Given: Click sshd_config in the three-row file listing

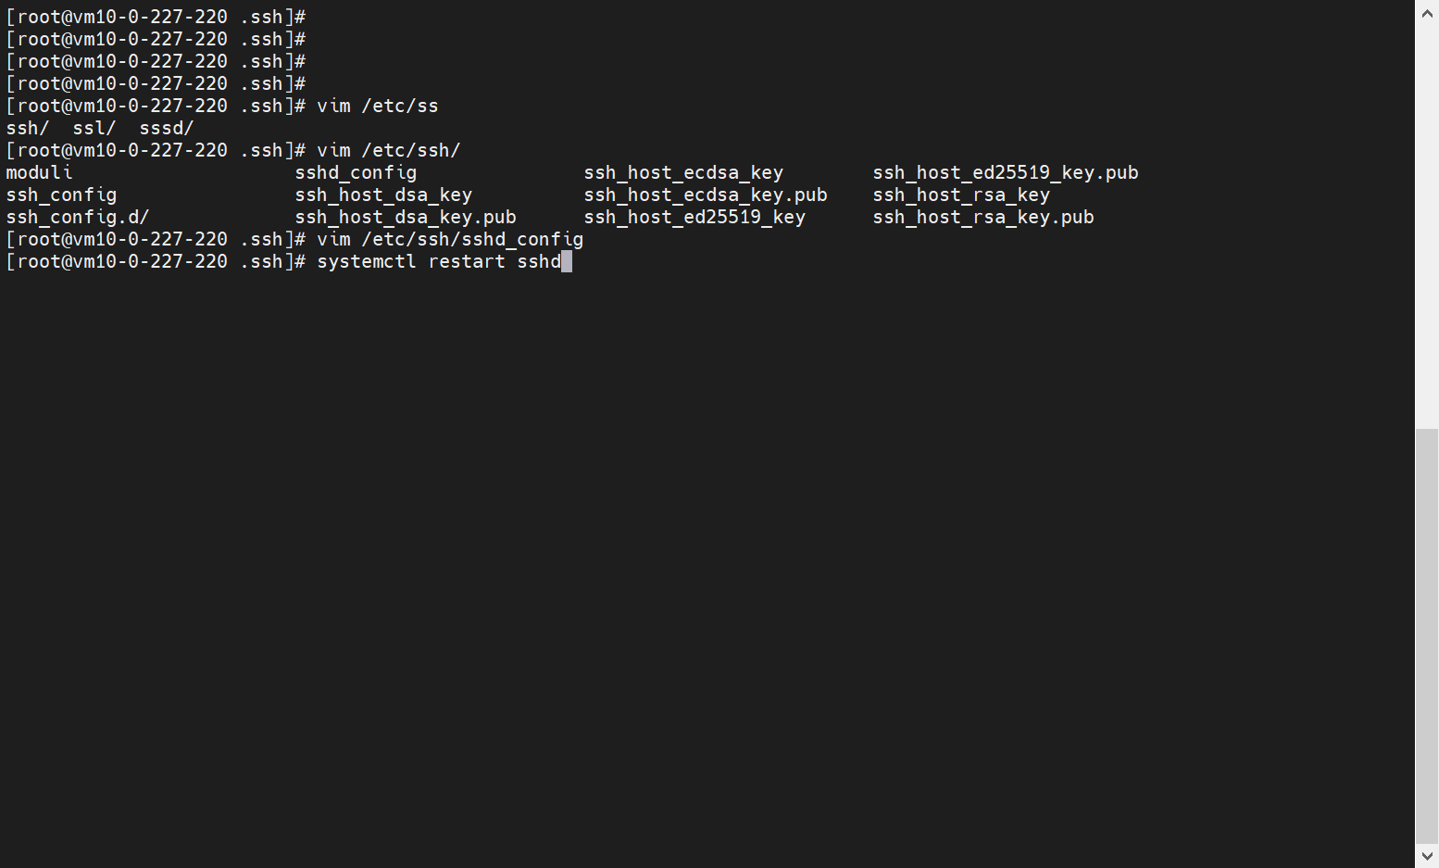Looking at the screenshot, I should tap(356, 173).
